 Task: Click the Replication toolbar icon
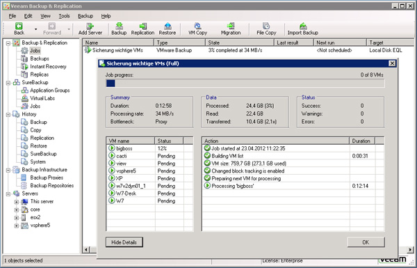click(142, 29)
